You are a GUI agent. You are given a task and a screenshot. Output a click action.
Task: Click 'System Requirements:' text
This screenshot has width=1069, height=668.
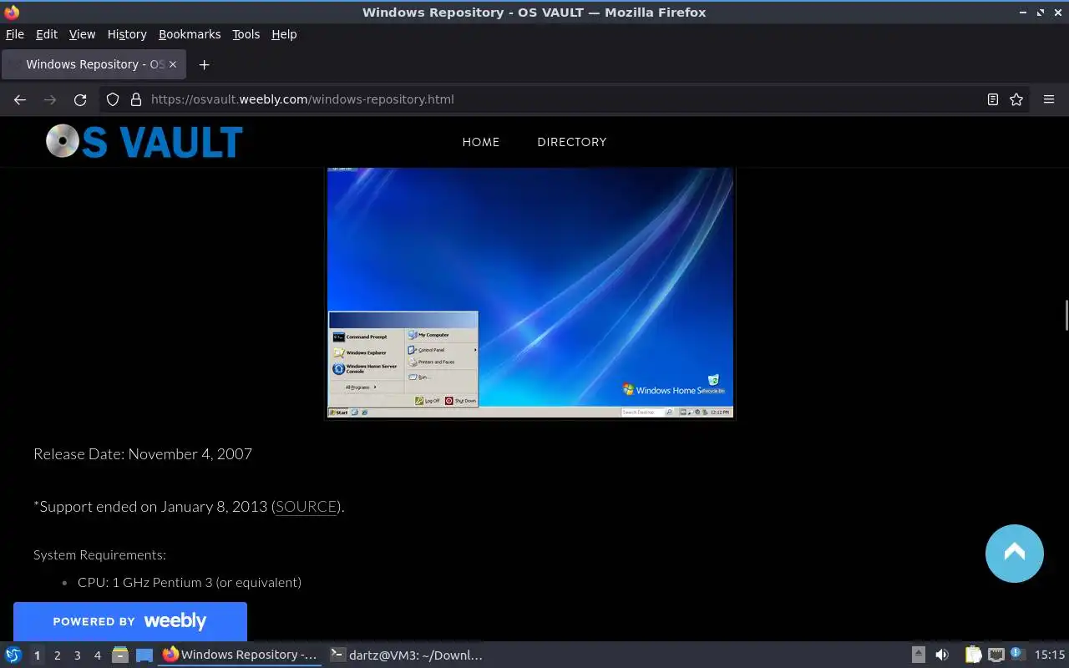[x=100, y=555]
